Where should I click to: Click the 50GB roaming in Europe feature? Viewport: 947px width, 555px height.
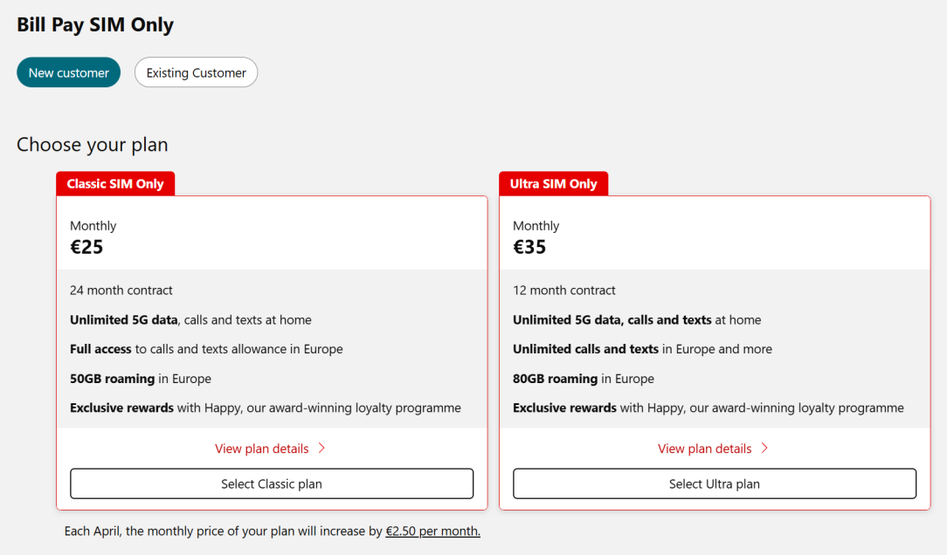(141, 379)
